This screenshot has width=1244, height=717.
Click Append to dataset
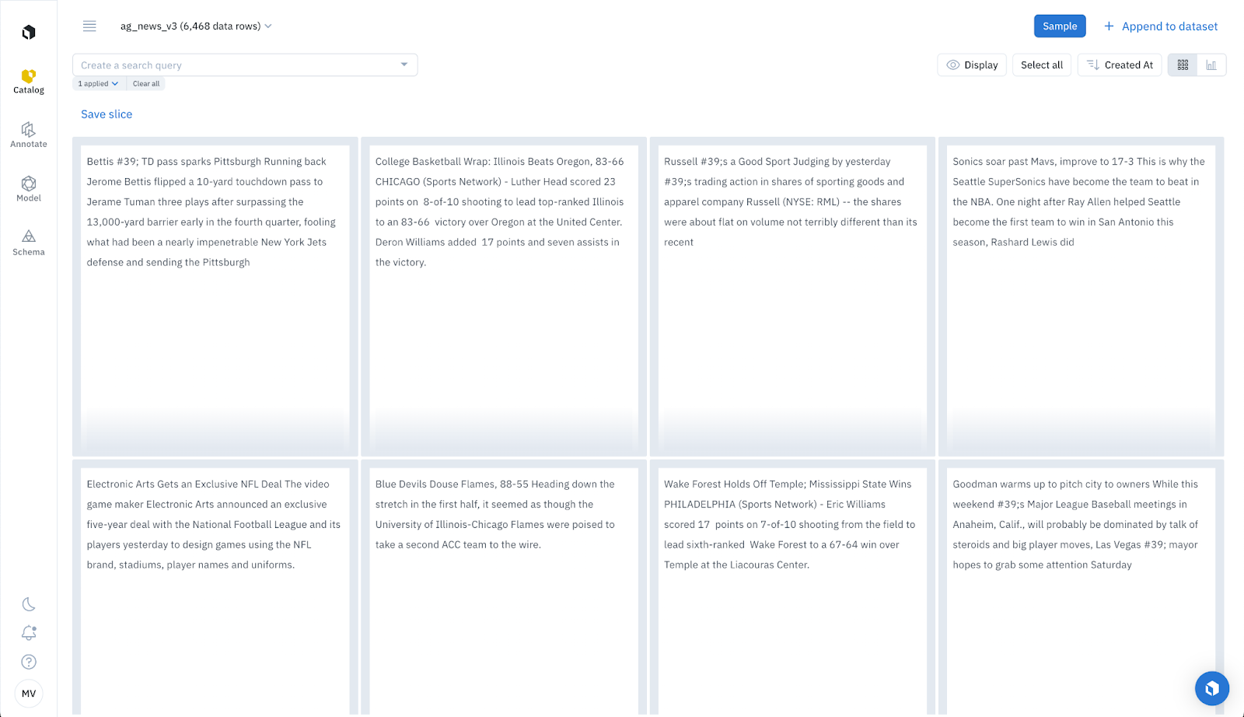tap(1161, 26)
